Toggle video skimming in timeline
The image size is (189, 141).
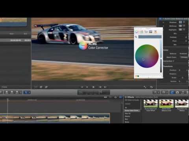pyautogui.click(x=106, y=97)
